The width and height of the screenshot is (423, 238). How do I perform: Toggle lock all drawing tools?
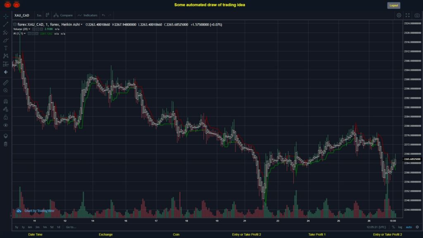click(6, 117)
